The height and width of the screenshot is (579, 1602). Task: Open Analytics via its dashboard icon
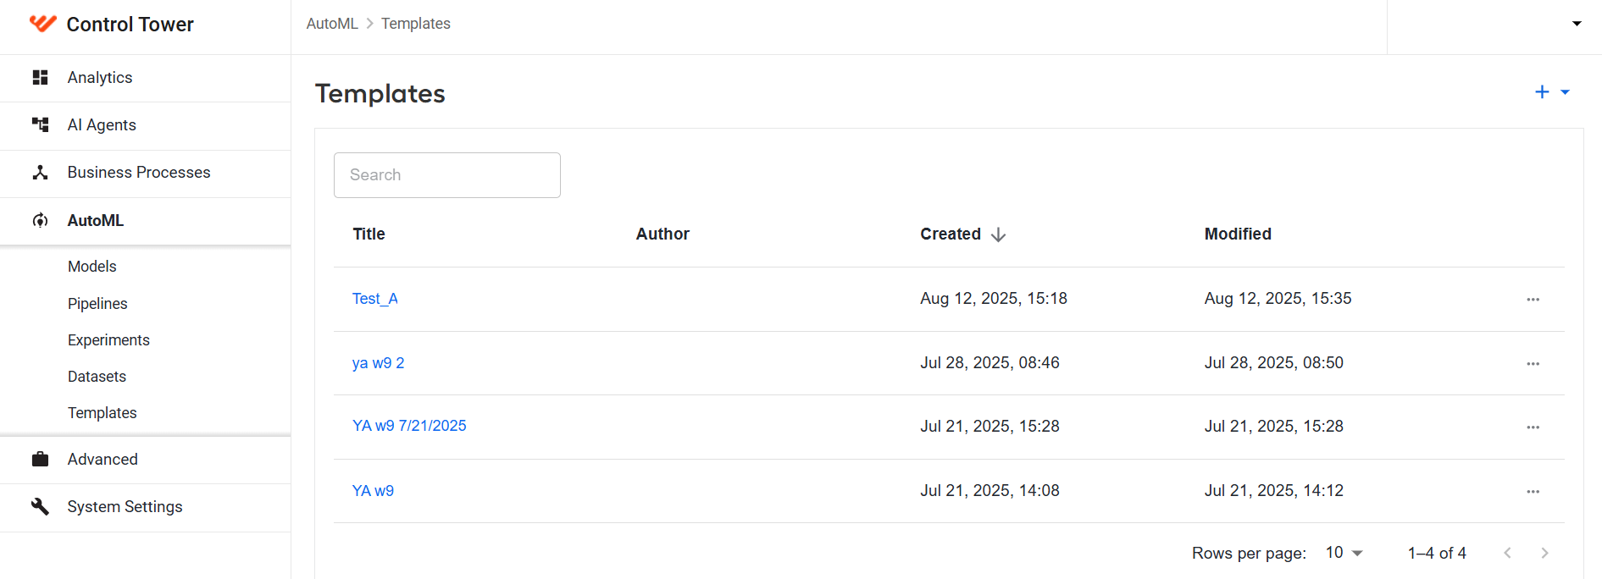point(40,78)
